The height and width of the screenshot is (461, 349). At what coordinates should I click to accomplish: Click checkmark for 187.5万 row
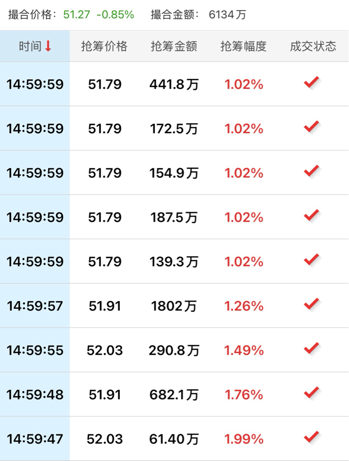tap(311, 216)
